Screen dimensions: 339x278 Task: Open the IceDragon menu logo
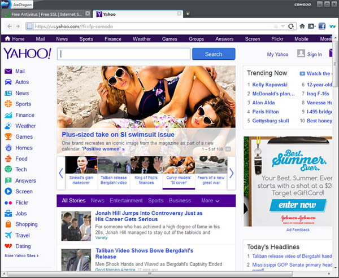[6, 5]
